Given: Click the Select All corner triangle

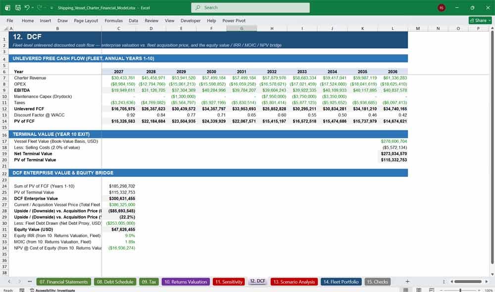Looking at the screenshot, I should tap(5, 28).
